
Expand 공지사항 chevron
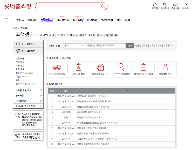click(41, 95)
